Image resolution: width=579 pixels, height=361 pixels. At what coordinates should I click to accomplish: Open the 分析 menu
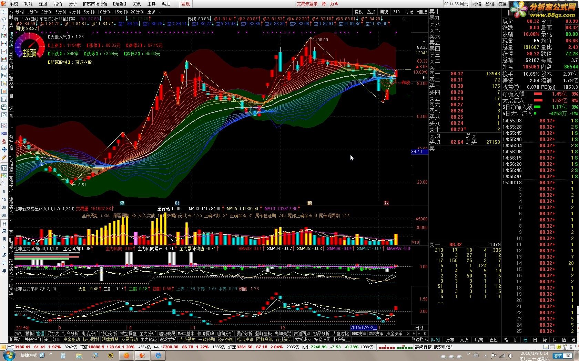[73, 4]
